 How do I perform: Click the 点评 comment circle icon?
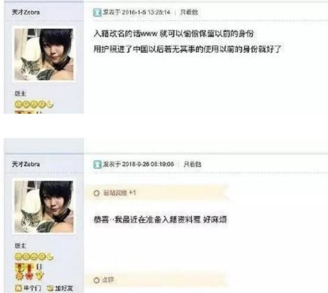click(x=97, y=280)
